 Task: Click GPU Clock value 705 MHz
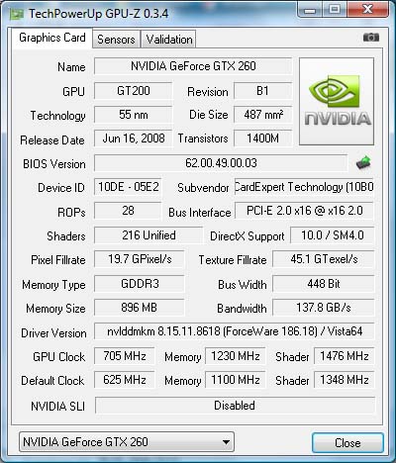click(x=125, y=356)
